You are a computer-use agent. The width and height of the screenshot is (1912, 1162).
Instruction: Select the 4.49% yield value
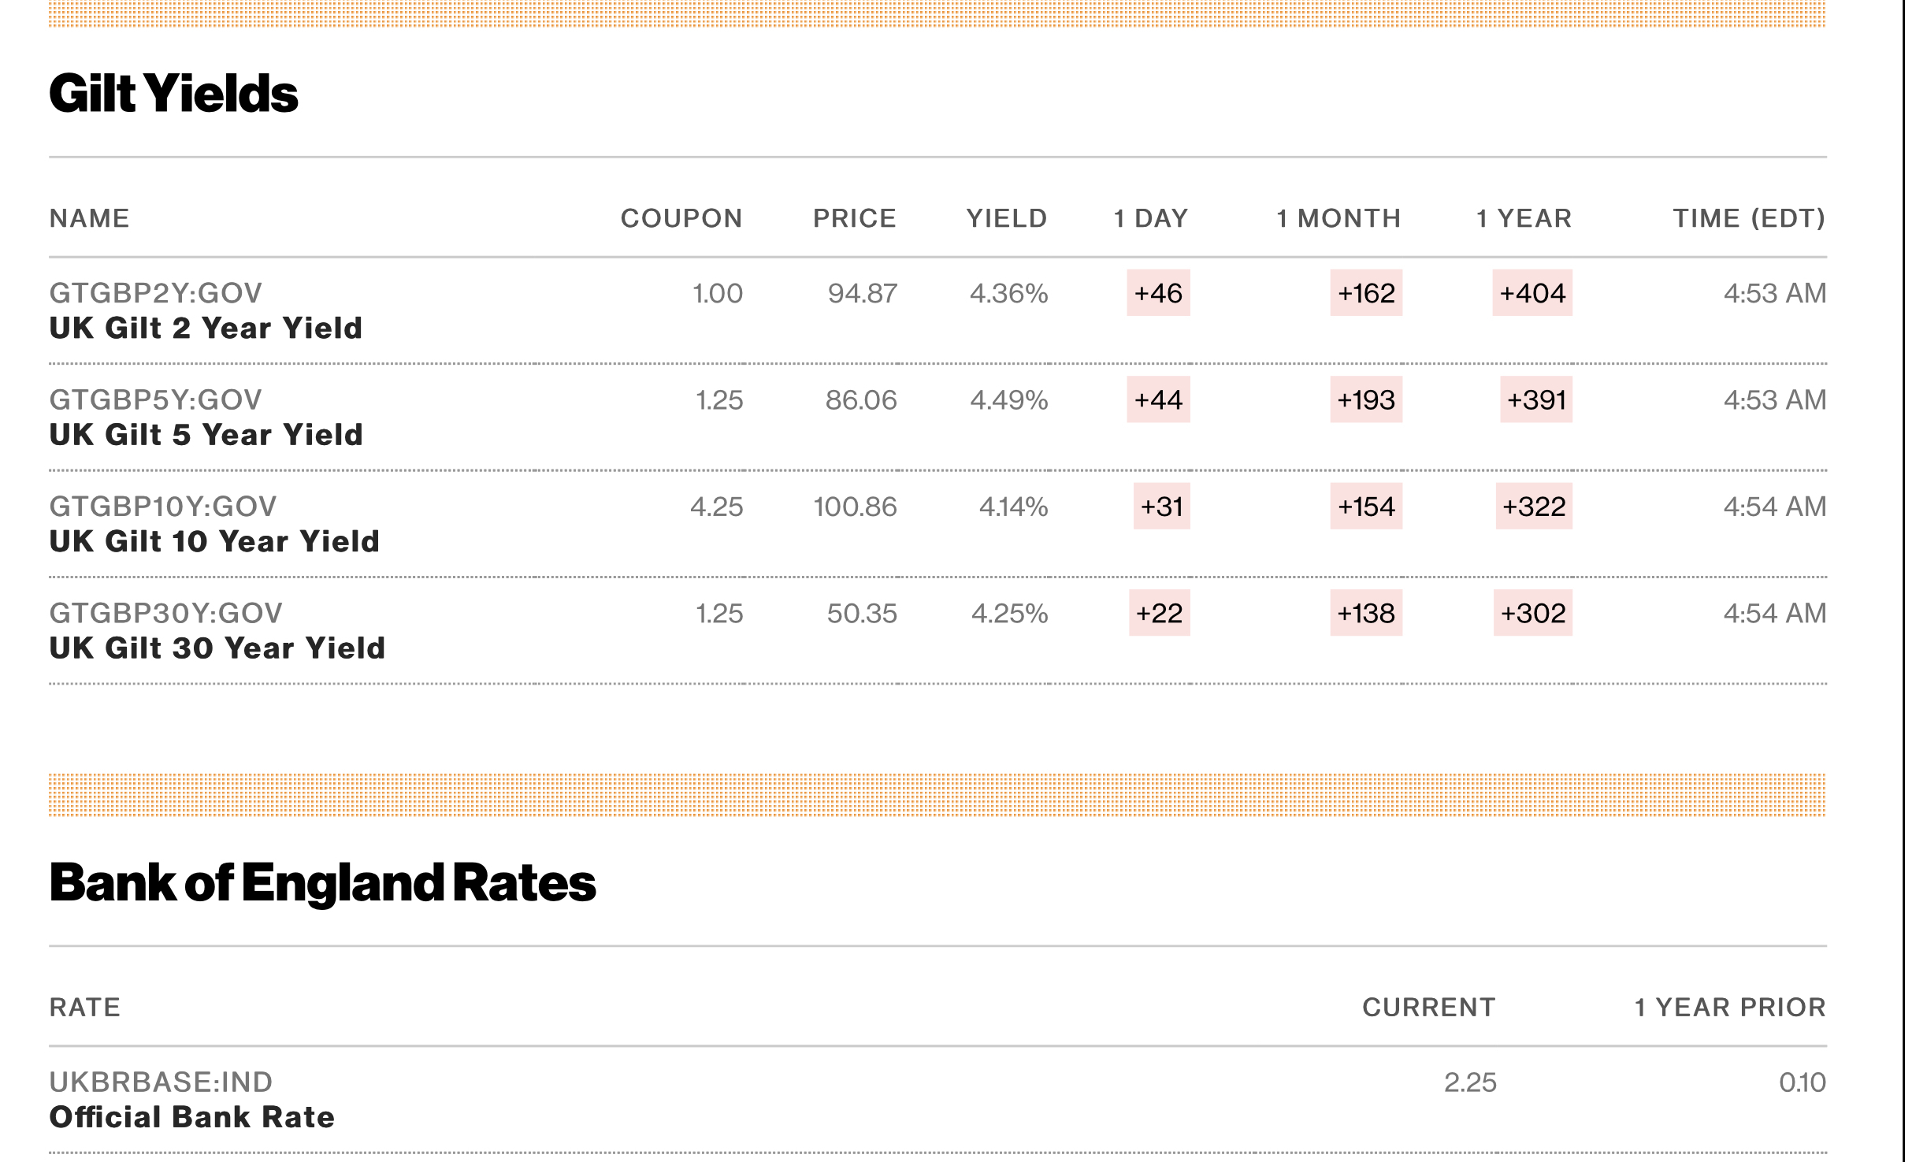coord(1008,400)
